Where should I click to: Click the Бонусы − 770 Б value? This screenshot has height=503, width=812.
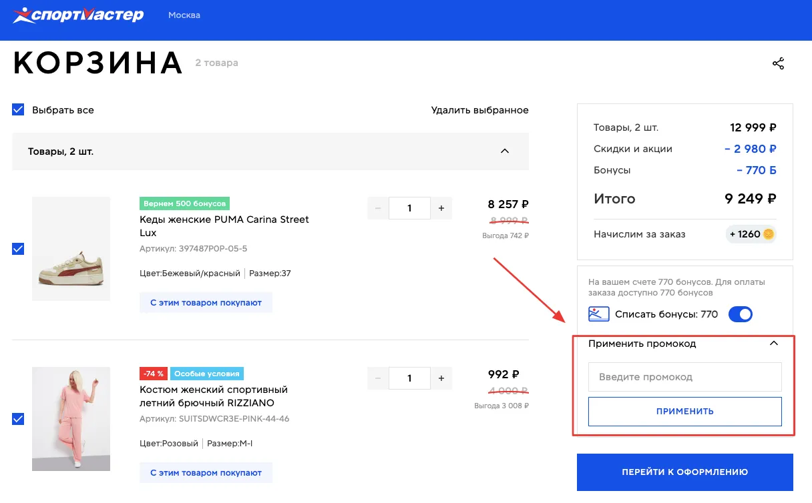[x=757, y=170]
